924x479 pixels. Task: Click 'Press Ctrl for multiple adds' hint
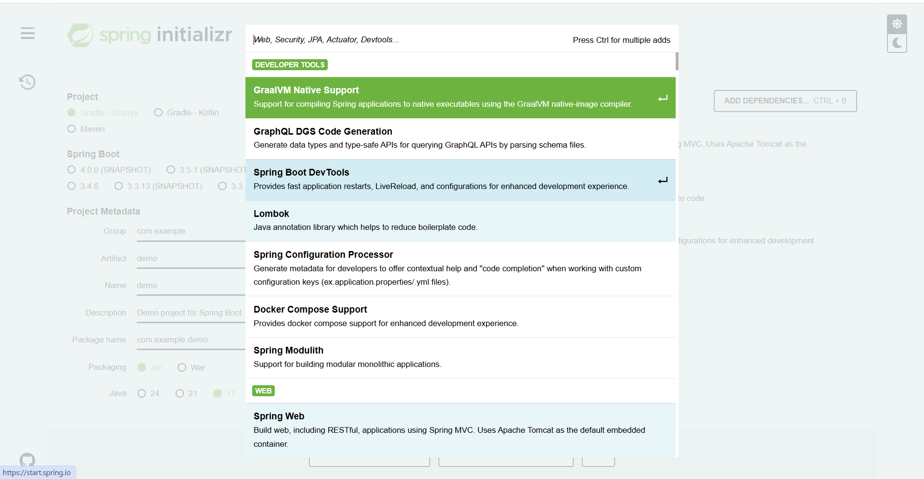tap(621, 40)
